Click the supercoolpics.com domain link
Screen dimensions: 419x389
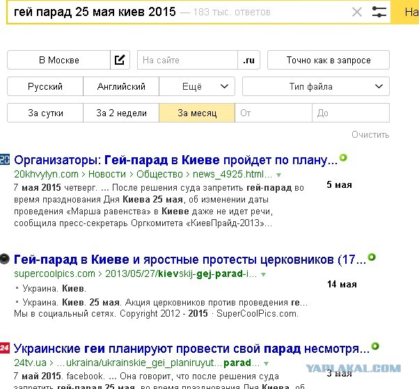[54, 274]
